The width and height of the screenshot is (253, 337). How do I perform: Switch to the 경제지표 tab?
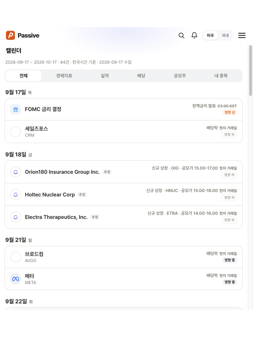click(x=64, y=76)
